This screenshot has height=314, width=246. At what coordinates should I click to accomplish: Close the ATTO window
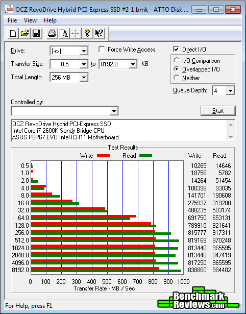coord(233,9)
